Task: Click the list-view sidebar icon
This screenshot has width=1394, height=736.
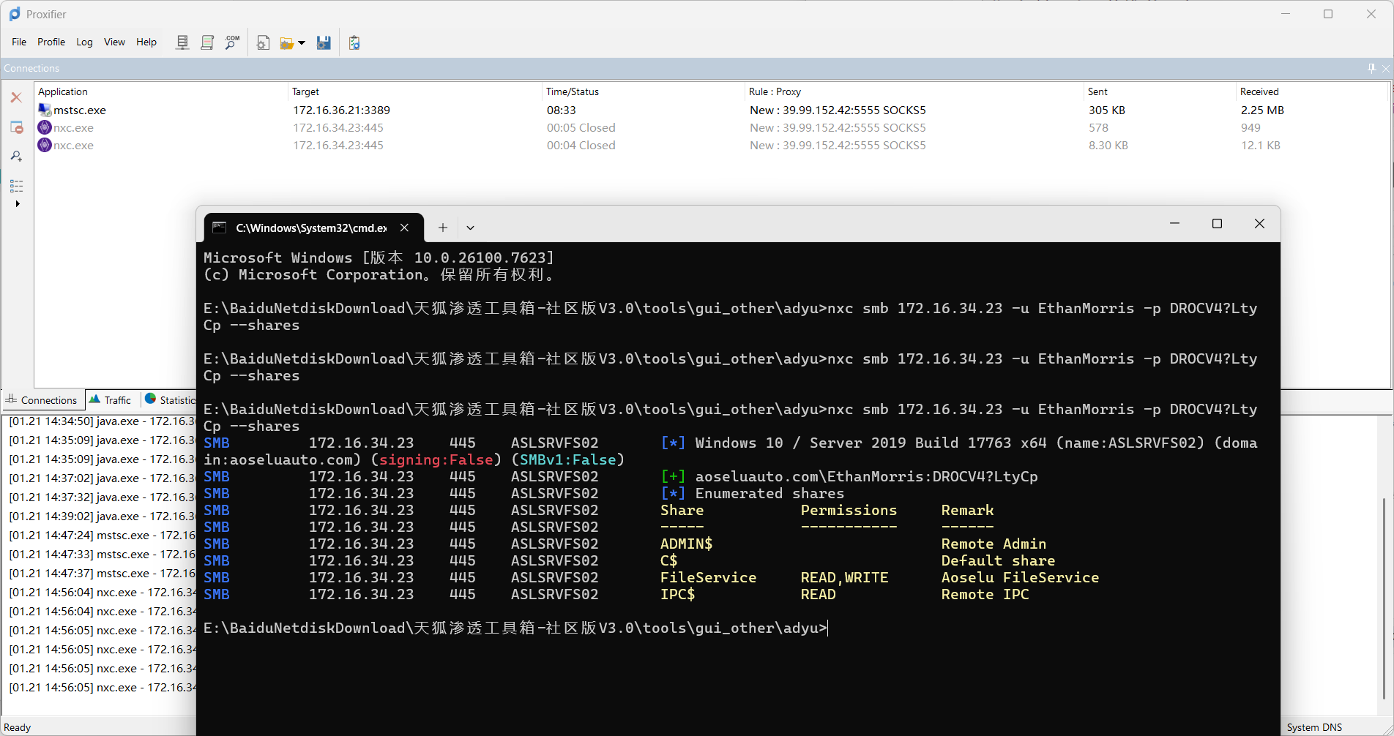Action: [x=16, y=186]
